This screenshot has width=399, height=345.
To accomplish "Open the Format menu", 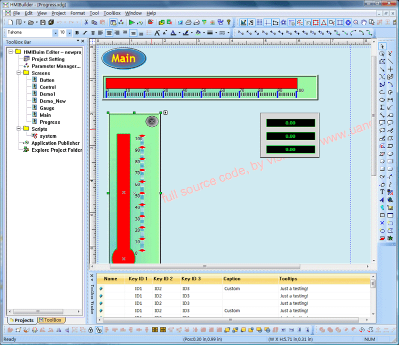I will pyautogui.click(x=77, y=13).
